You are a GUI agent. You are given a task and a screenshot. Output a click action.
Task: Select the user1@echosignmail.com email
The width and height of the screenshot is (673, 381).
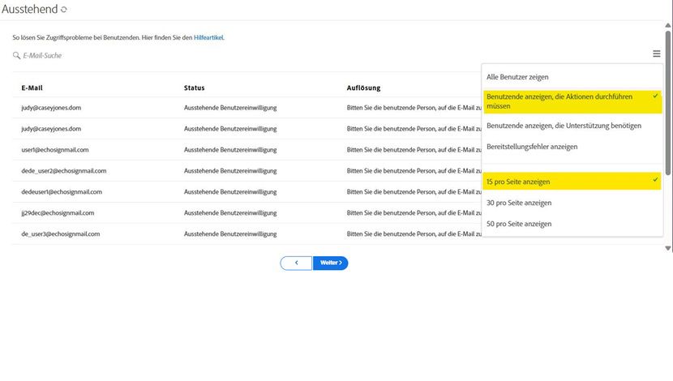pos(55,150)
